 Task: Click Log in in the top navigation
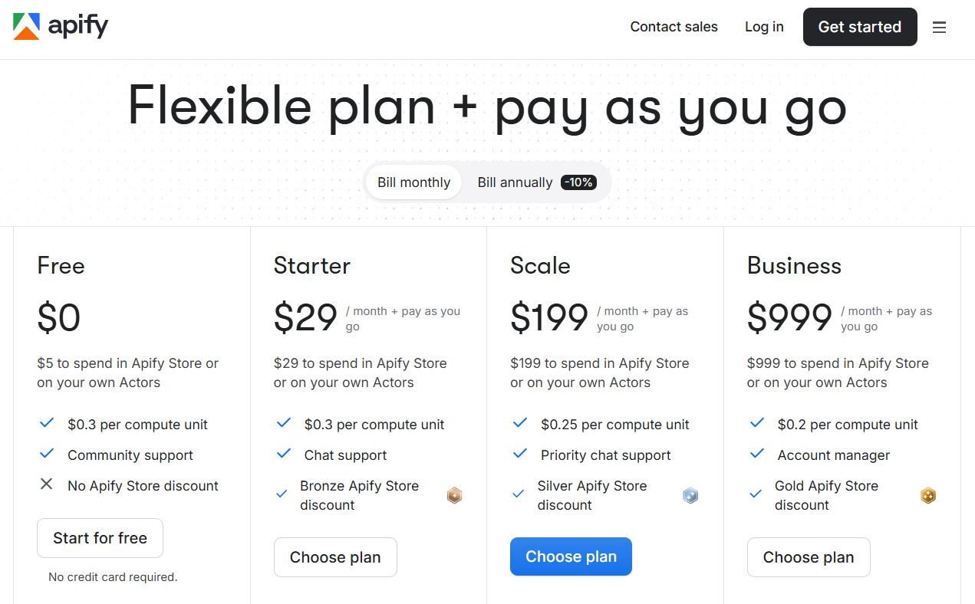(x=763, y=26)
